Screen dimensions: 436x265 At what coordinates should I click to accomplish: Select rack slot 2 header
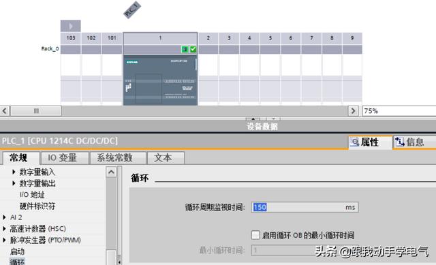pyautogui.click(x=208, y=38)
